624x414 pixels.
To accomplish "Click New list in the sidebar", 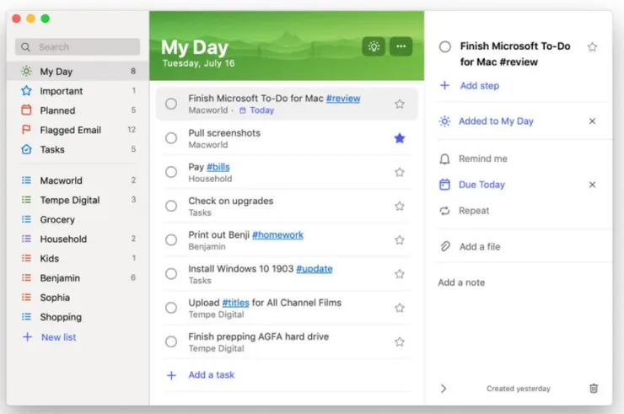I will [x=58, y=337].
